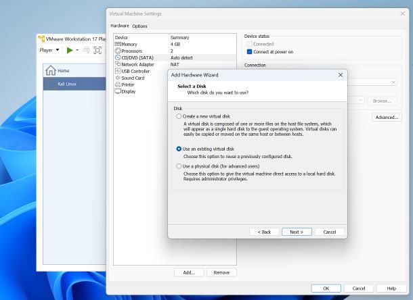This screenshot has width=413, height=300.
Task: Click Cancel in Virtual Machine Settings
Action: tap(359, 289)
